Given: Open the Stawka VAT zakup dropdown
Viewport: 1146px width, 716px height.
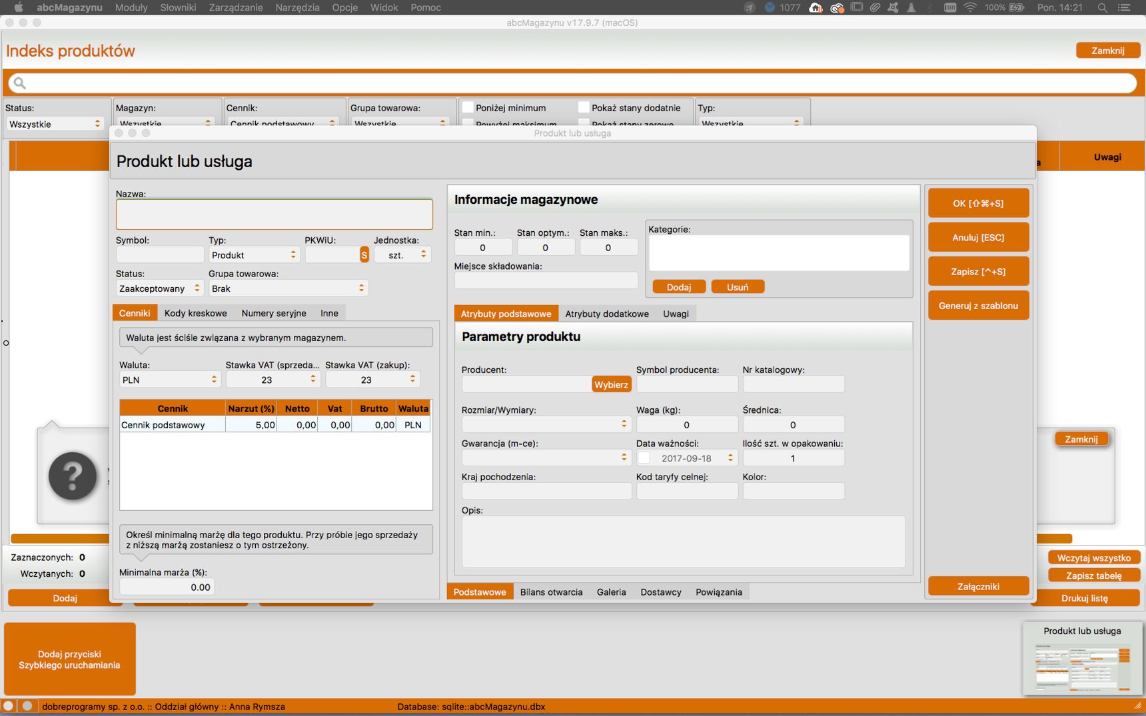Looking at the screenshot, I should coord(372,380).
